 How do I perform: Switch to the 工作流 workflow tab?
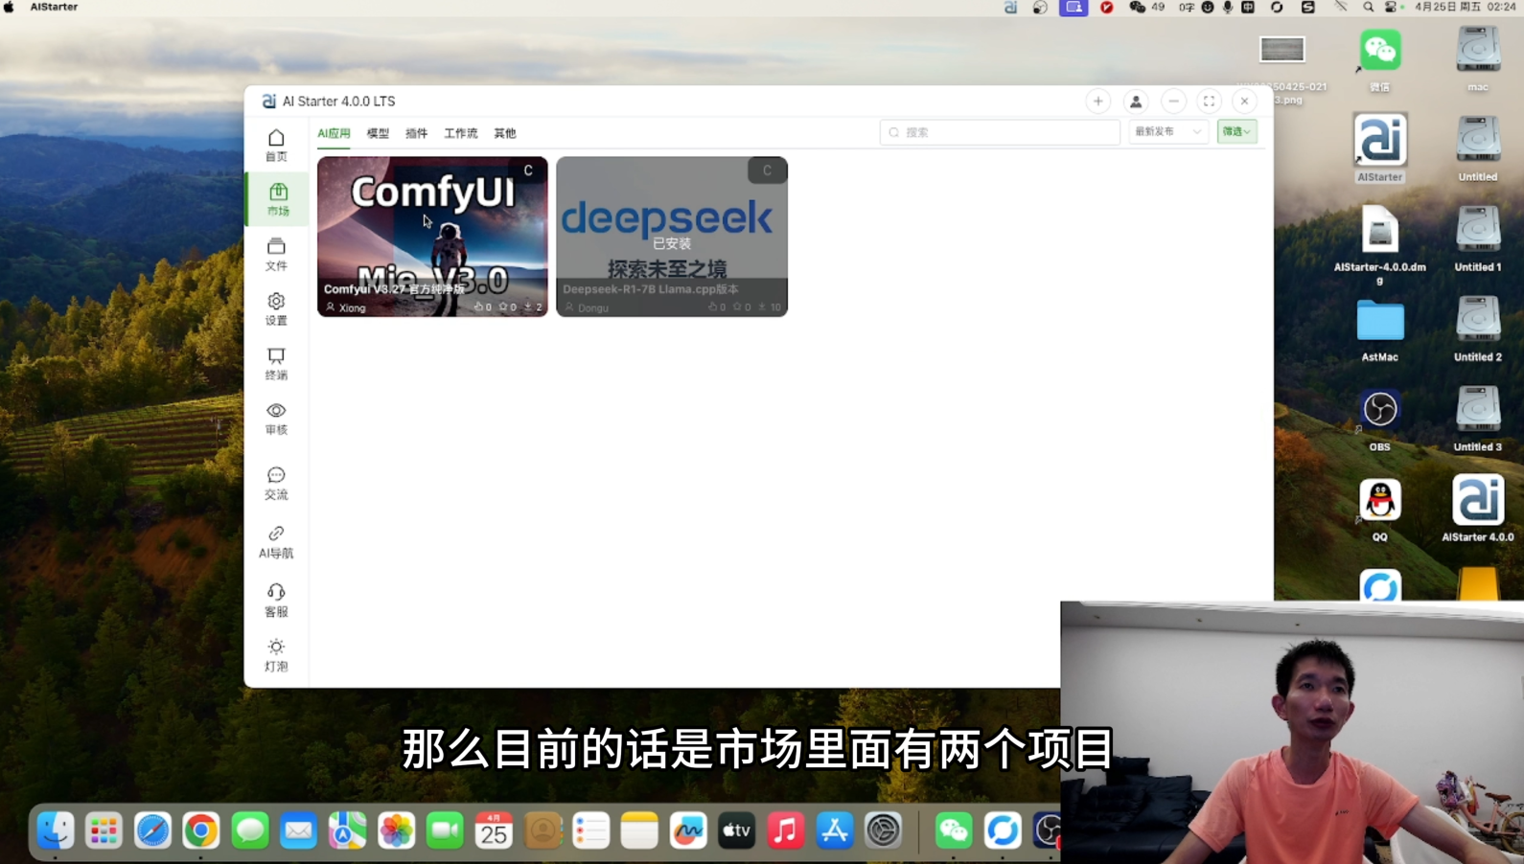coord(461,133)
